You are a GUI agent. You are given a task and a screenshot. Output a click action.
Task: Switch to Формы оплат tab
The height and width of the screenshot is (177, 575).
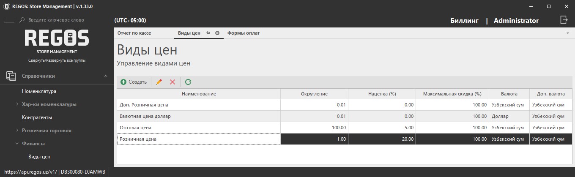pos(243,33)
